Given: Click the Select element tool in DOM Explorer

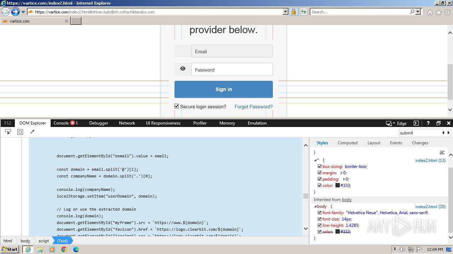Looking at the screenshot, I should point(8,132).
